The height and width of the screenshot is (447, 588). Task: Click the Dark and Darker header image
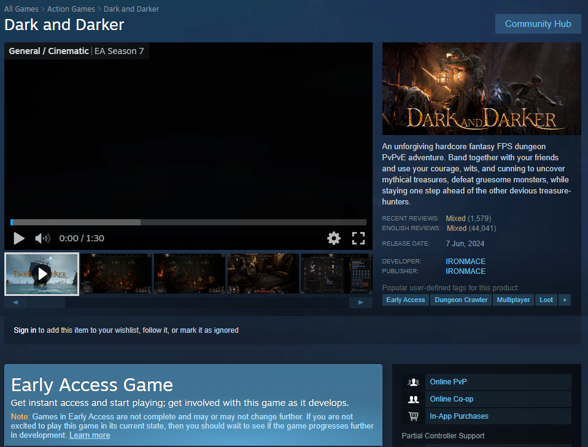[481, 88]
